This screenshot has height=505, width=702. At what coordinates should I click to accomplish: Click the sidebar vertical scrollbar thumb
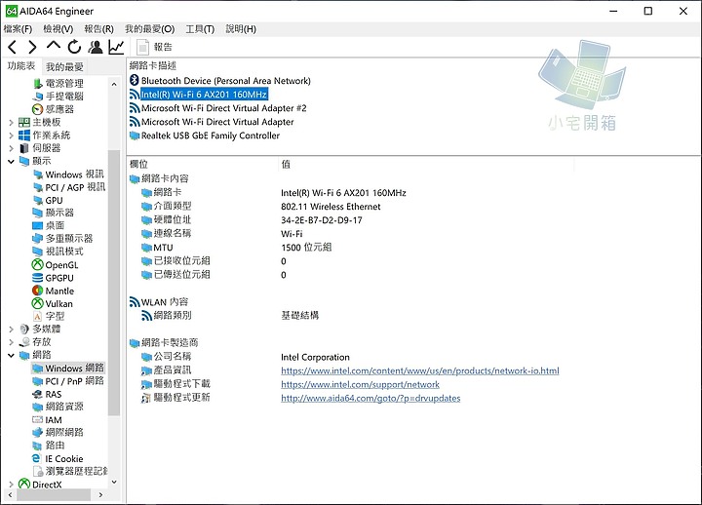(114, 282)
